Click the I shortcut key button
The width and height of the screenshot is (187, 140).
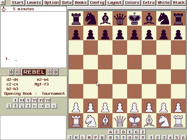pos(143,132)
